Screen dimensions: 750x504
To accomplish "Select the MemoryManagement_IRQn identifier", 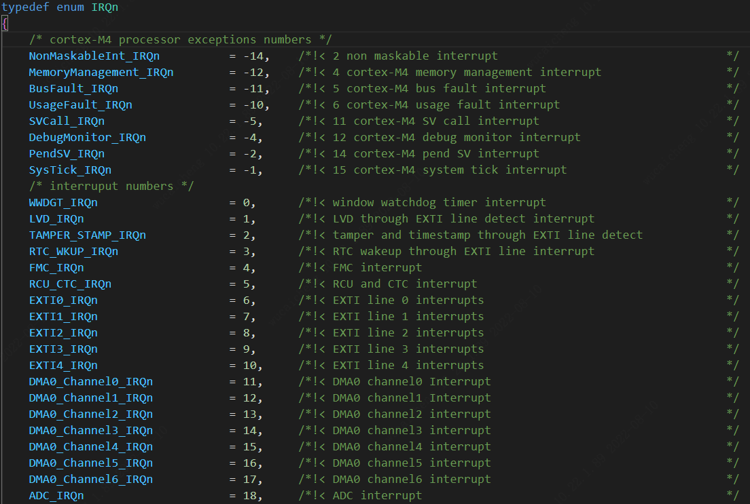I will [x=101, y=72].
